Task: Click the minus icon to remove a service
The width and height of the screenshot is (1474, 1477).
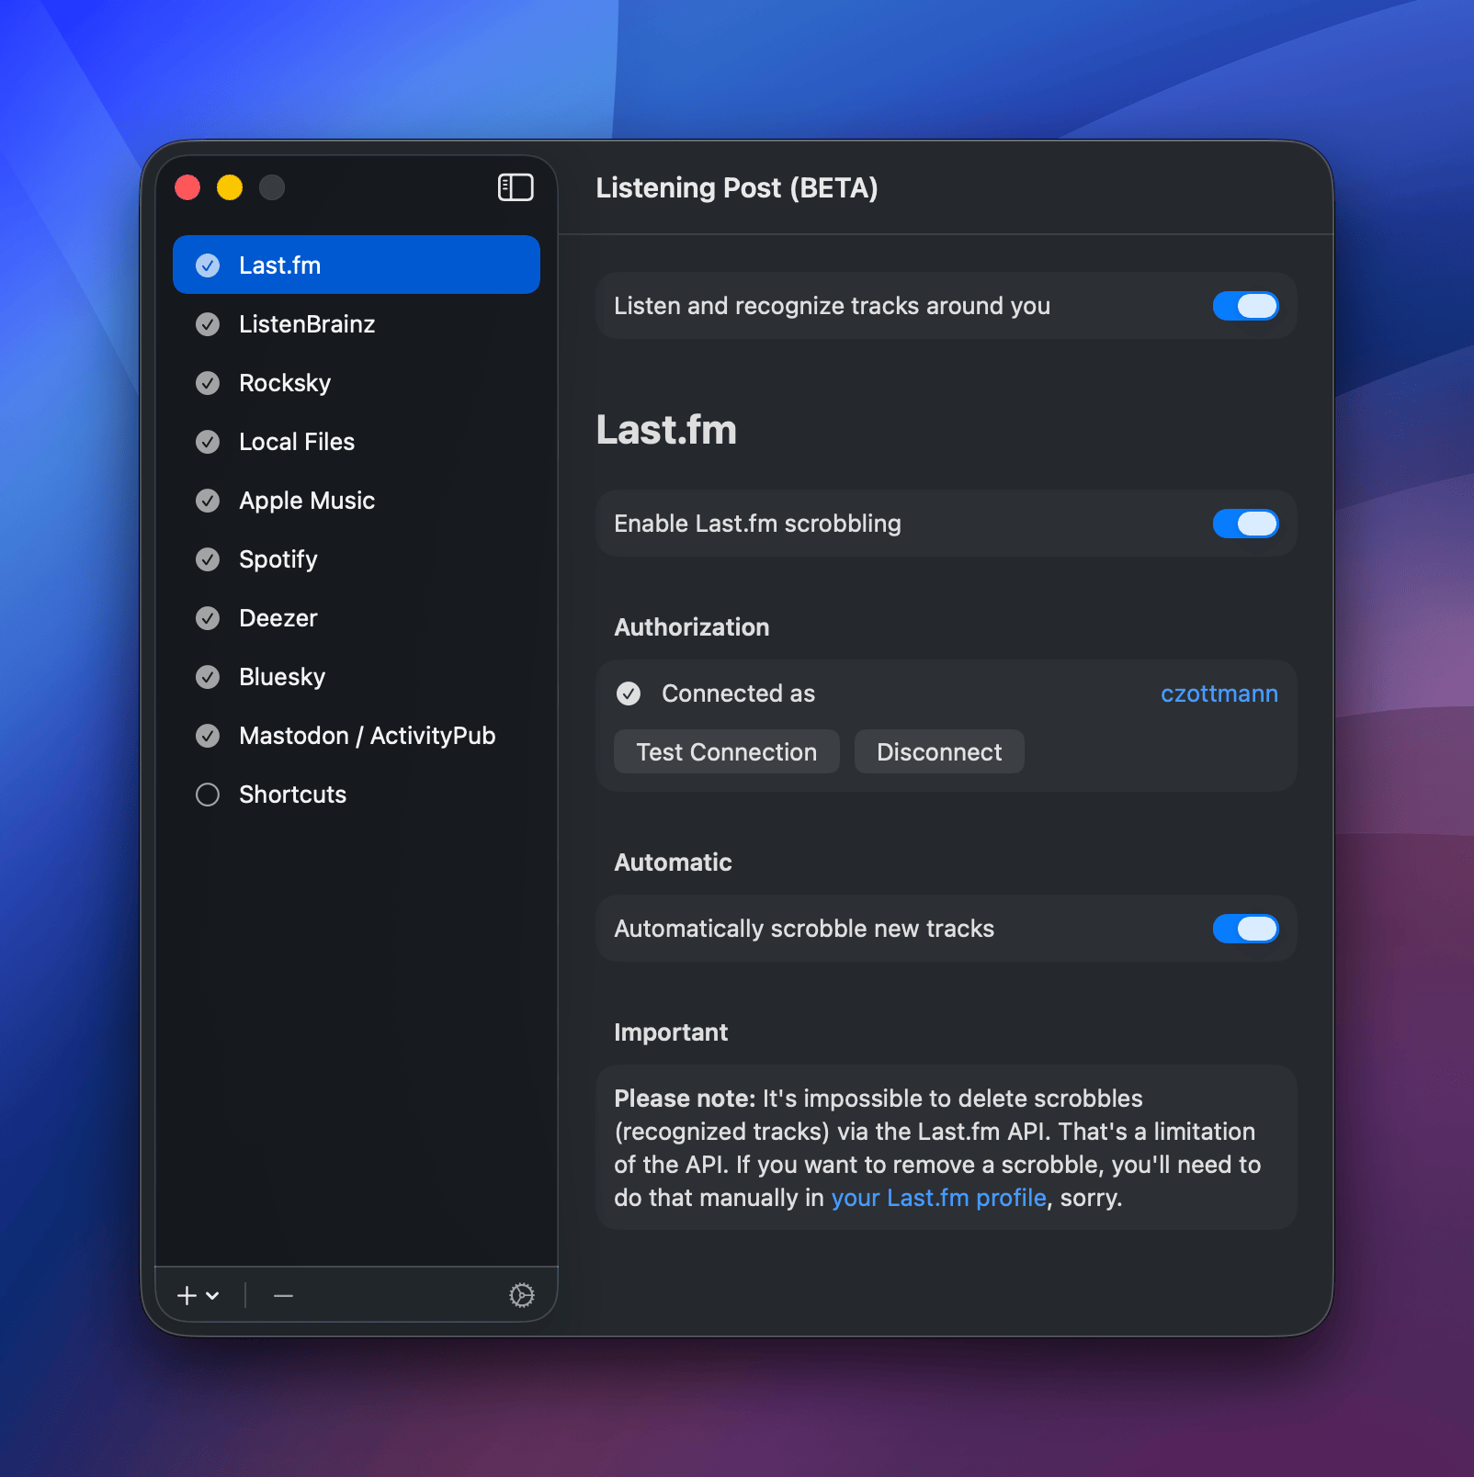Action: click(282, 1295)
